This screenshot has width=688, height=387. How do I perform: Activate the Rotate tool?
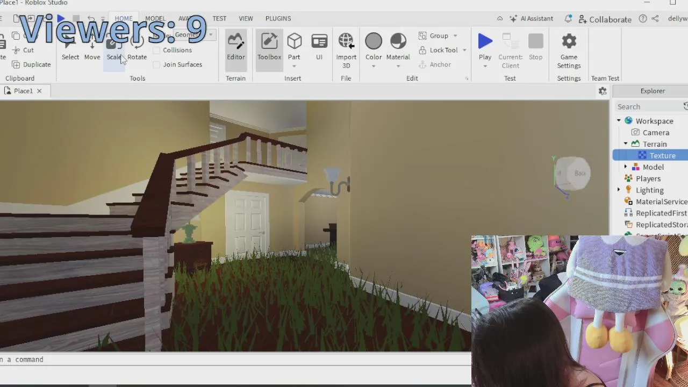coord(137,50)
